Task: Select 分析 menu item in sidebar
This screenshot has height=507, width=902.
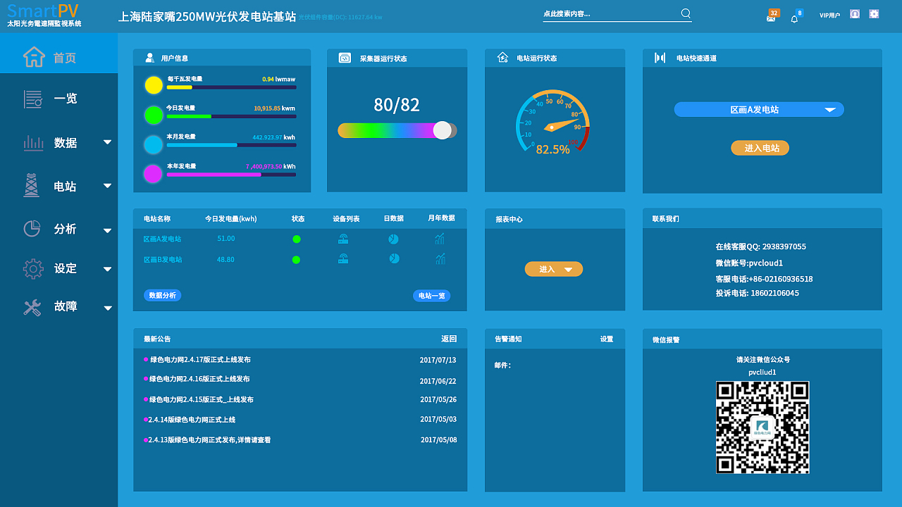Action: click(x=65, y=229)
